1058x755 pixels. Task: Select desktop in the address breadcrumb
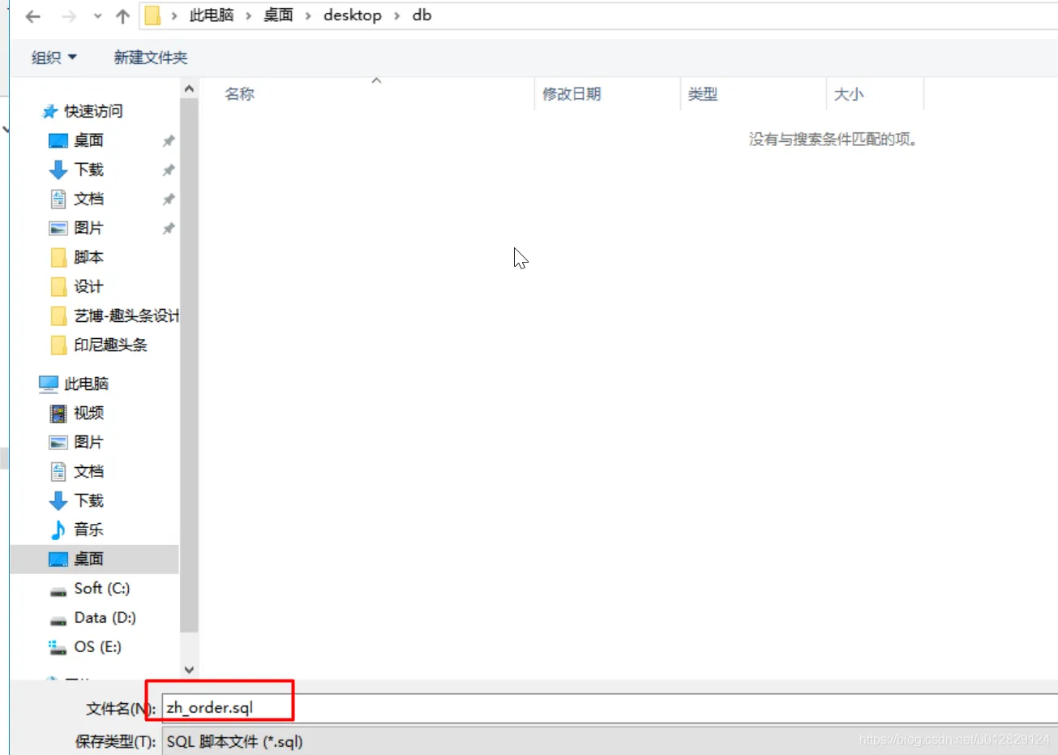[353, 15]
